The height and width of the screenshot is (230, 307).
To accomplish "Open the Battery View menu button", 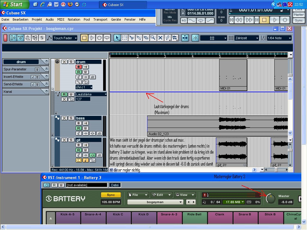I will tap(185, 195).
